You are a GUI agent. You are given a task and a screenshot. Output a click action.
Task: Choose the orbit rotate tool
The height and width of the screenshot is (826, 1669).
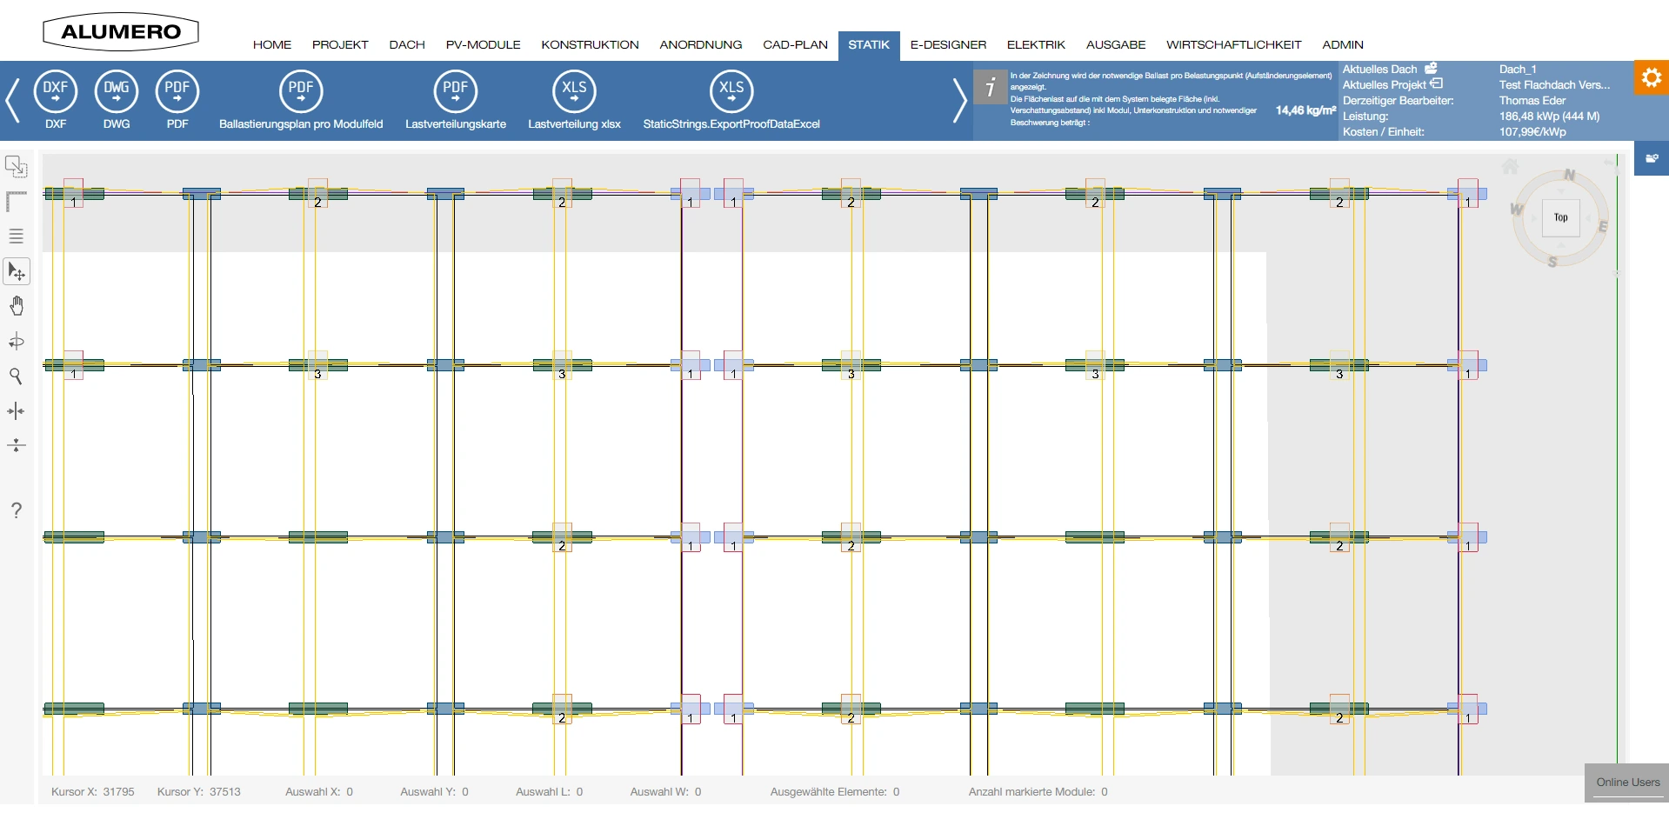click(x=17, y=341)
